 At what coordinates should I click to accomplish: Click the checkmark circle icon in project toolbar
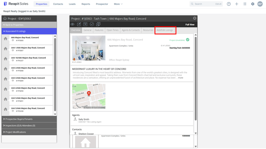pos(92,24)
